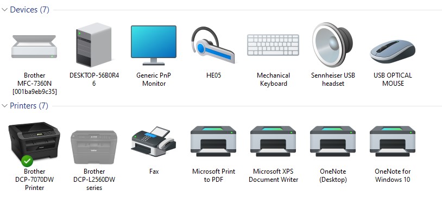Viewport: 442px width, 197px height.
Task: Click the 'Brother MFC-7360N [001ba9eb9c35]' label
Action: (34, 84)
